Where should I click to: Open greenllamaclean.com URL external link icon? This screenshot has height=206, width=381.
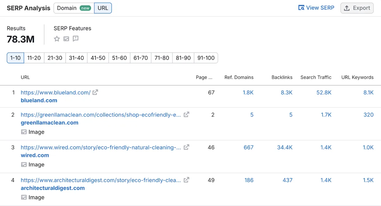pos(186,114)
